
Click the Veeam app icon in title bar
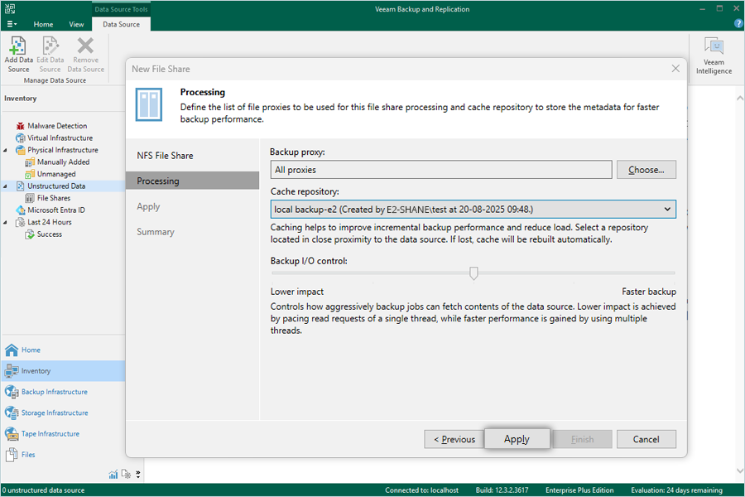click(x=10, y=8)
